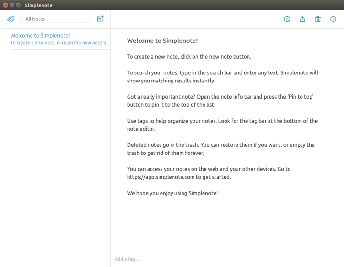Create a new note with plus icon
This screenshot has height=267, width=344.
(x=100, y=19)
